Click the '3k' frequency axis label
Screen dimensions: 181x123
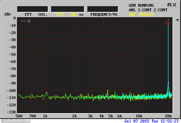(90, 116)
